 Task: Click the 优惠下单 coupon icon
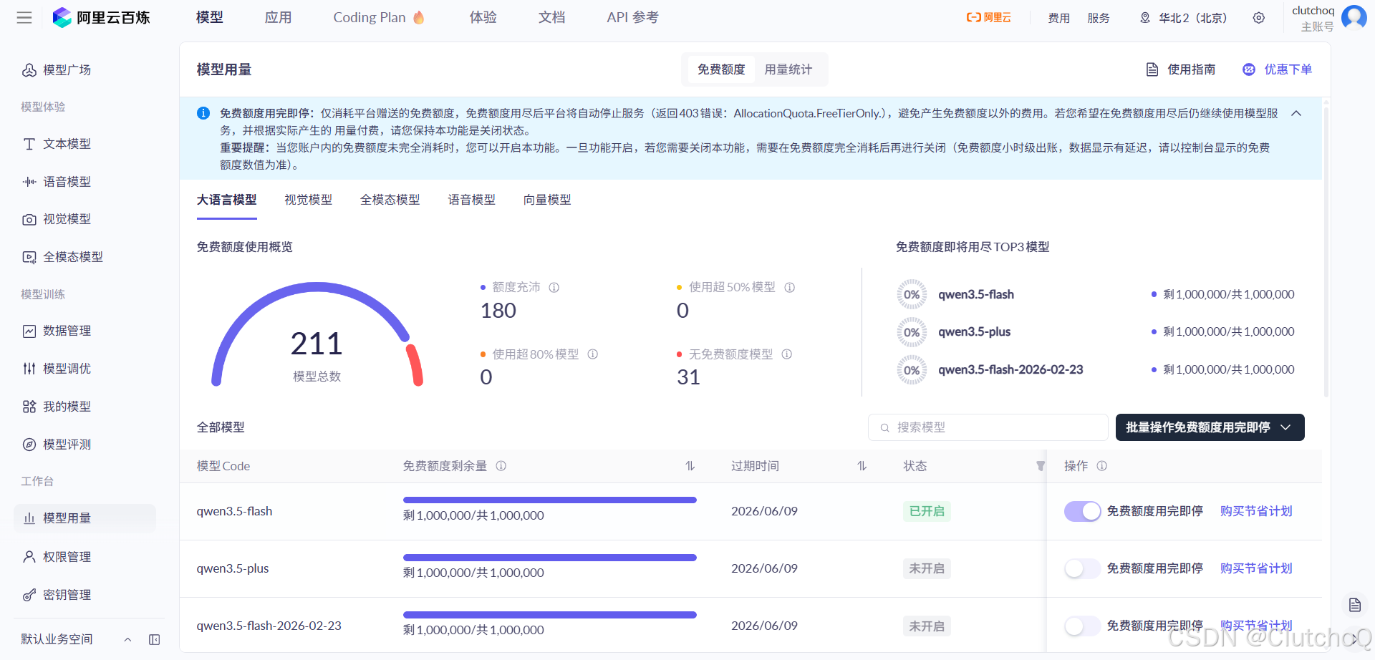click(1249, 69)
